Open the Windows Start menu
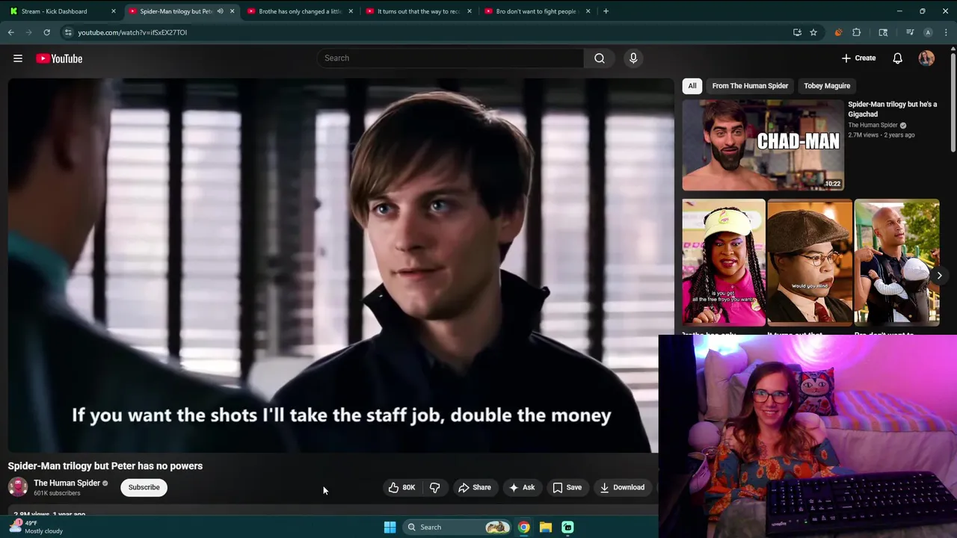 390,527
